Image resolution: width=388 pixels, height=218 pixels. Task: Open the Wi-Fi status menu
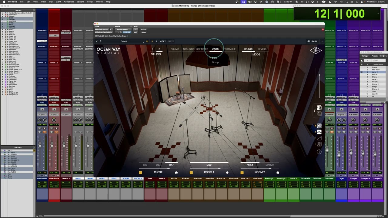(336, 2)
